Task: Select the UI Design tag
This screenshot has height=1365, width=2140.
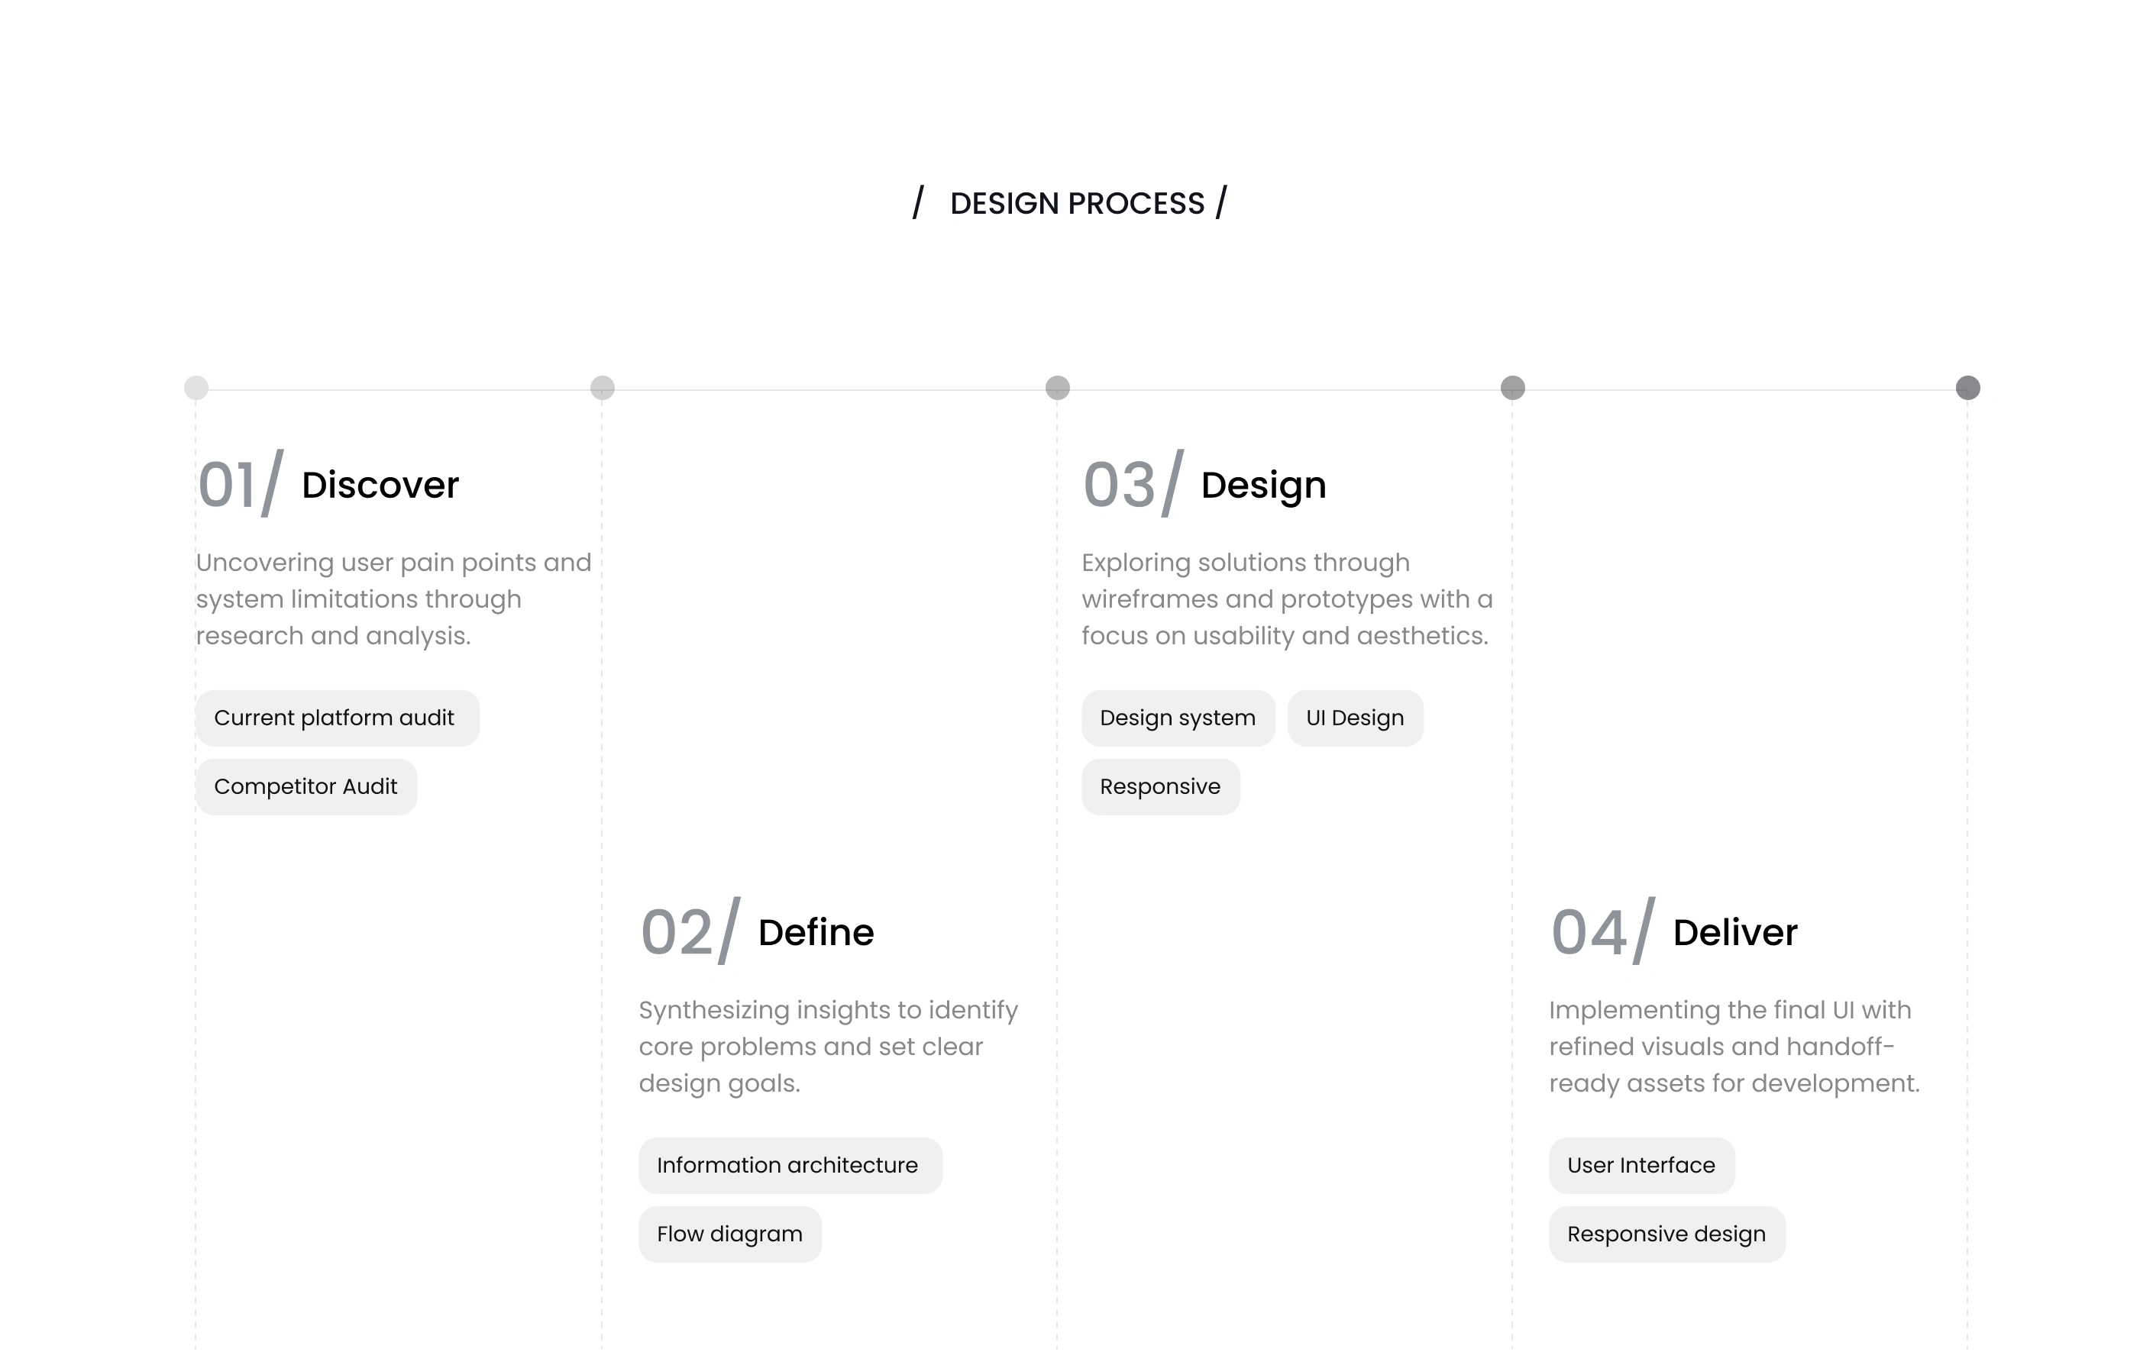Action: tap(1356, 718)
